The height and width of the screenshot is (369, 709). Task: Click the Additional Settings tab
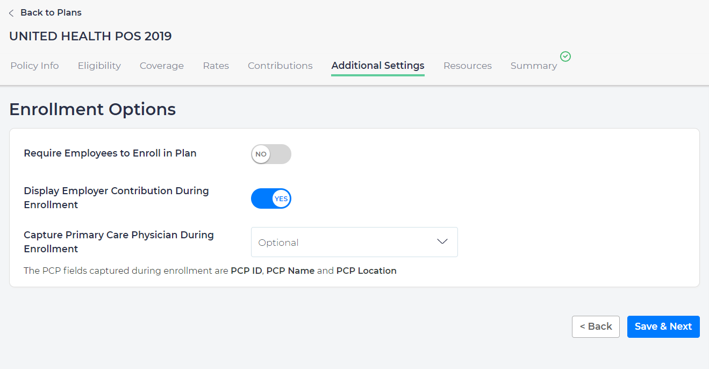pyautogui.click(x=378, y=66)
